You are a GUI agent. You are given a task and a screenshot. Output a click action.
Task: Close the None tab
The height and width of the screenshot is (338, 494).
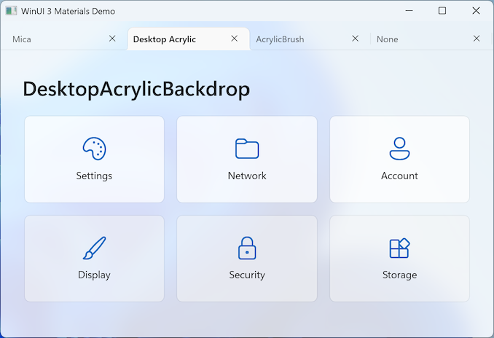point(477,39)
